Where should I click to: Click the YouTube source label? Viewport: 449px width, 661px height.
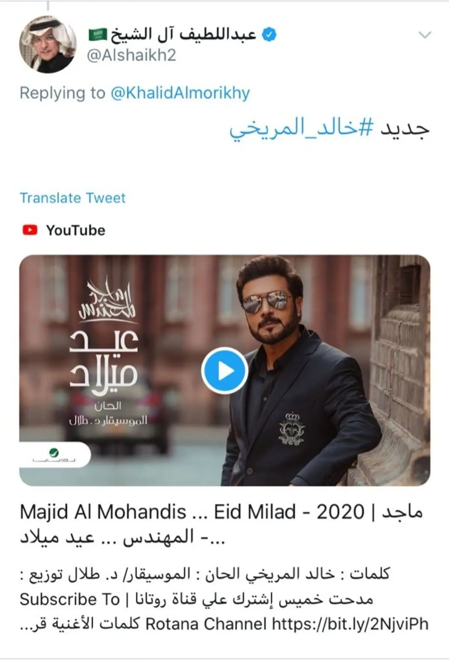pyautogui.click(x=75, y=230)
